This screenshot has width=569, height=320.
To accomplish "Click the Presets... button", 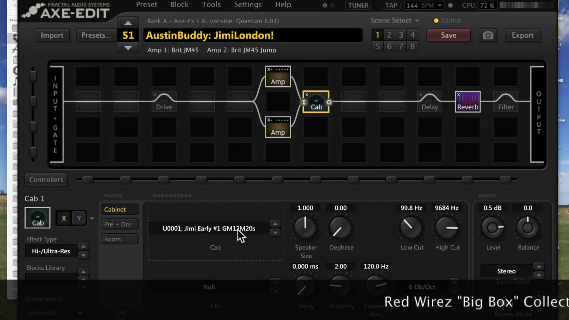I will [x=96, y=35].
